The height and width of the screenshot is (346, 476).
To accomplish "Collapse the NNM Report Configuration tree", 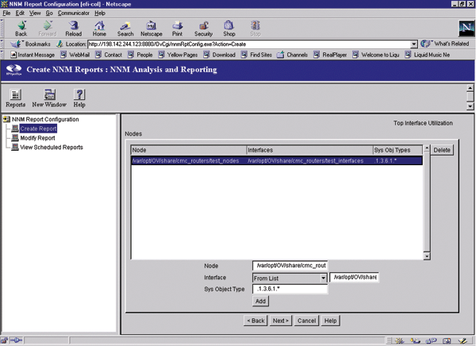I will pos(7,119).
